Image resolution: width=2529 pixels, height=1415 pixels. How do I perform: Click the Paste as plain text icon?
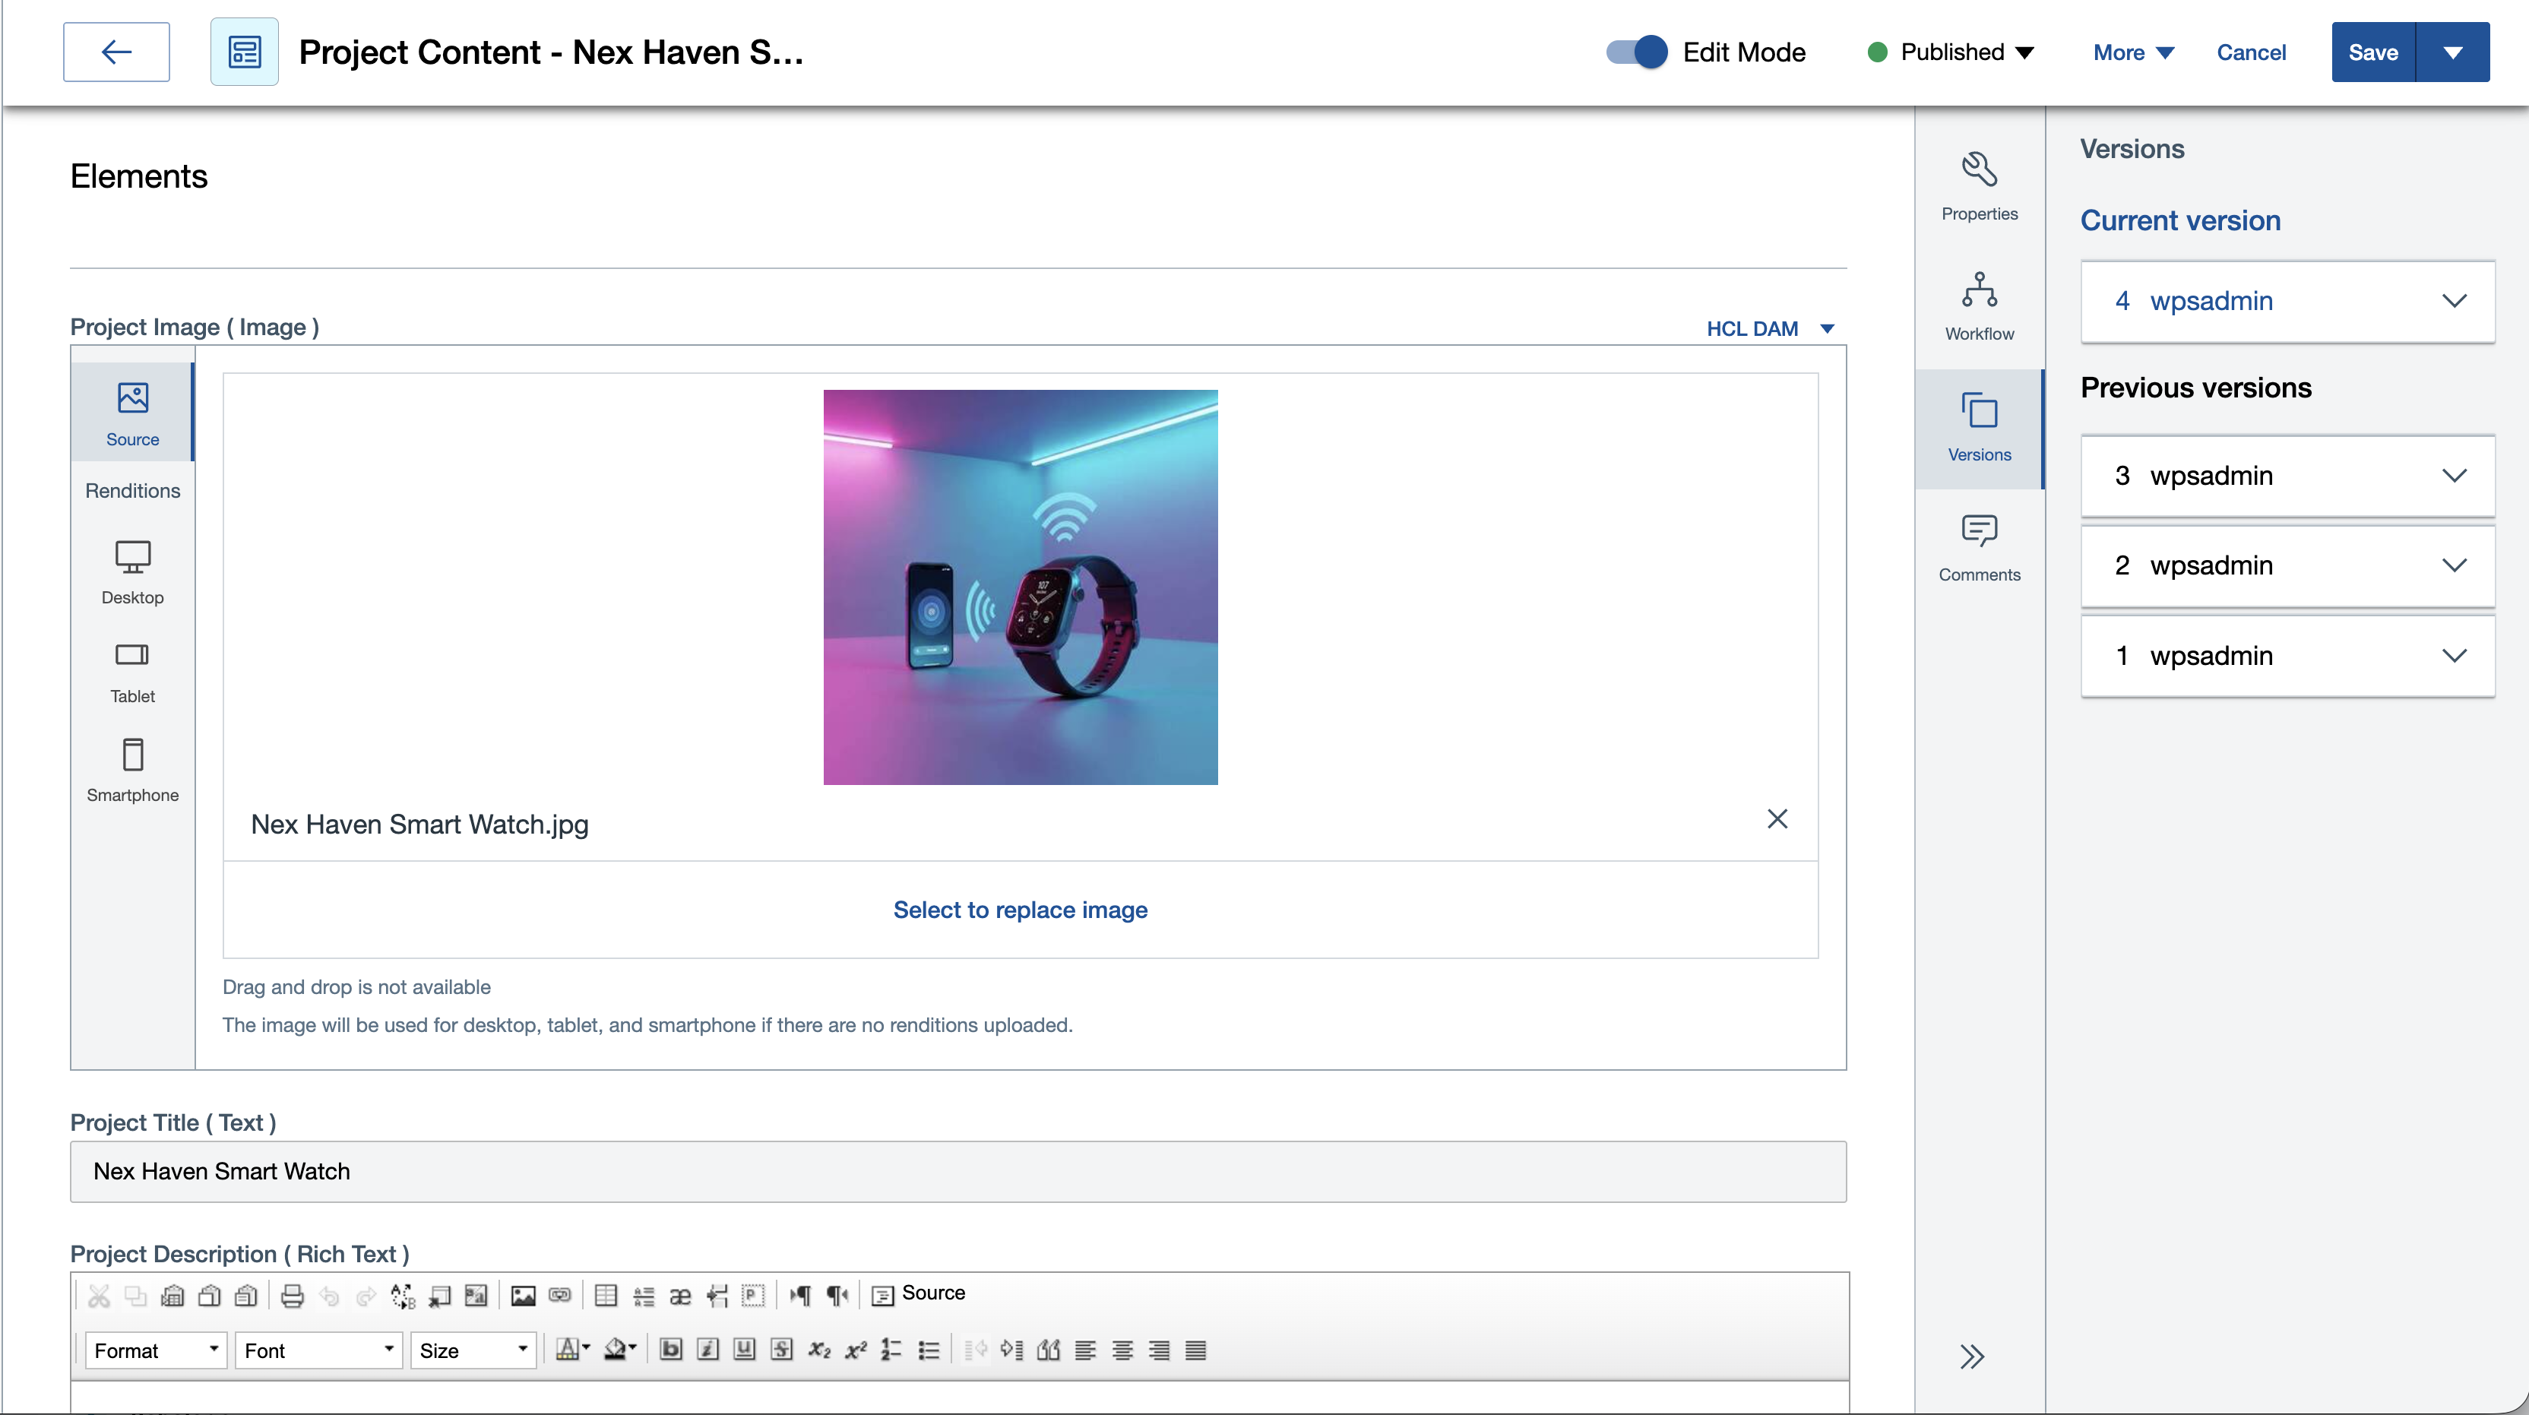pyautogui.click(x=209, y=1295)
